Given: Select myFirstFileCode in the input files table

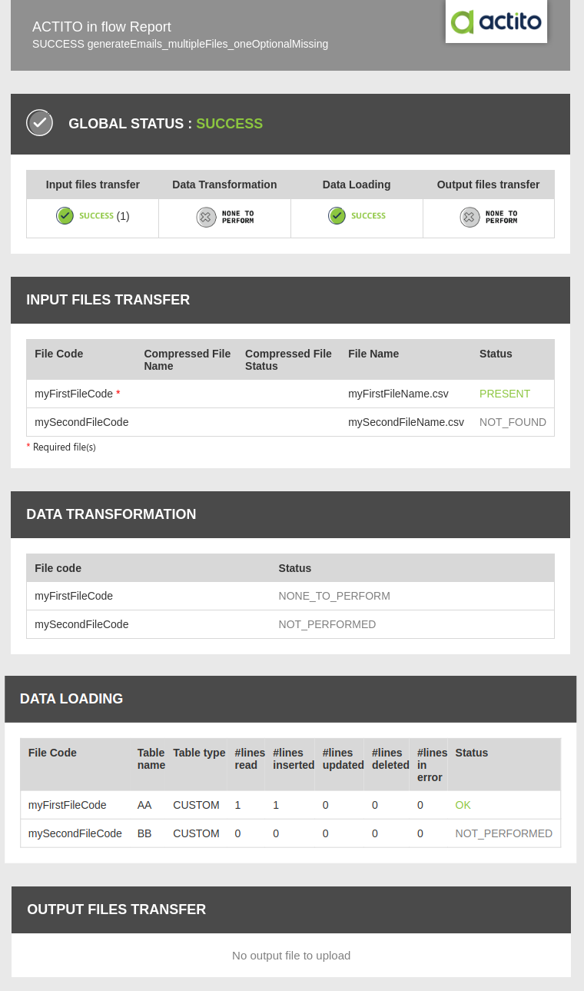Looking at the screenshot, I should click(x=74, y=394).
